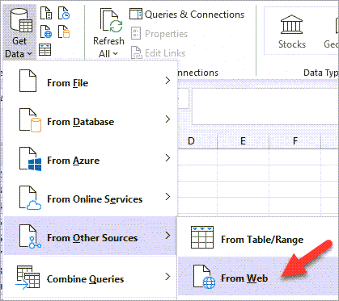Select column D header

pos(197,141)
